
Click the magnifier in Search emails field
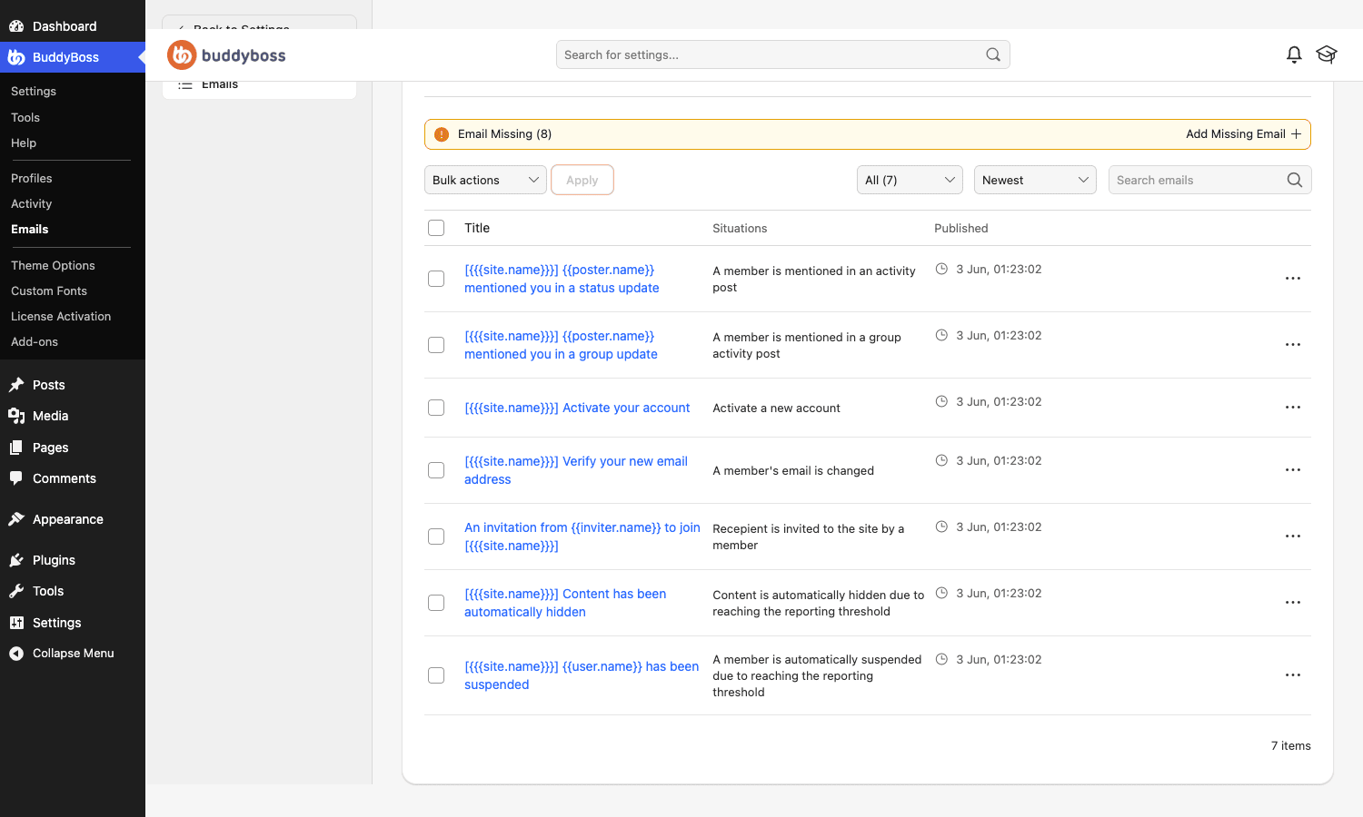(1295, 180)
